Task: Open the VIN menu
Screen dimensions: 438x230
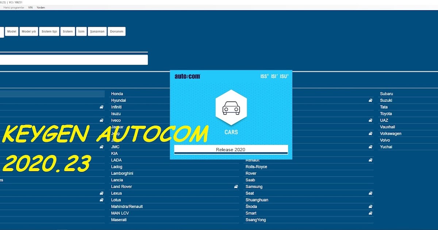Action: click(x=30, y=7)
